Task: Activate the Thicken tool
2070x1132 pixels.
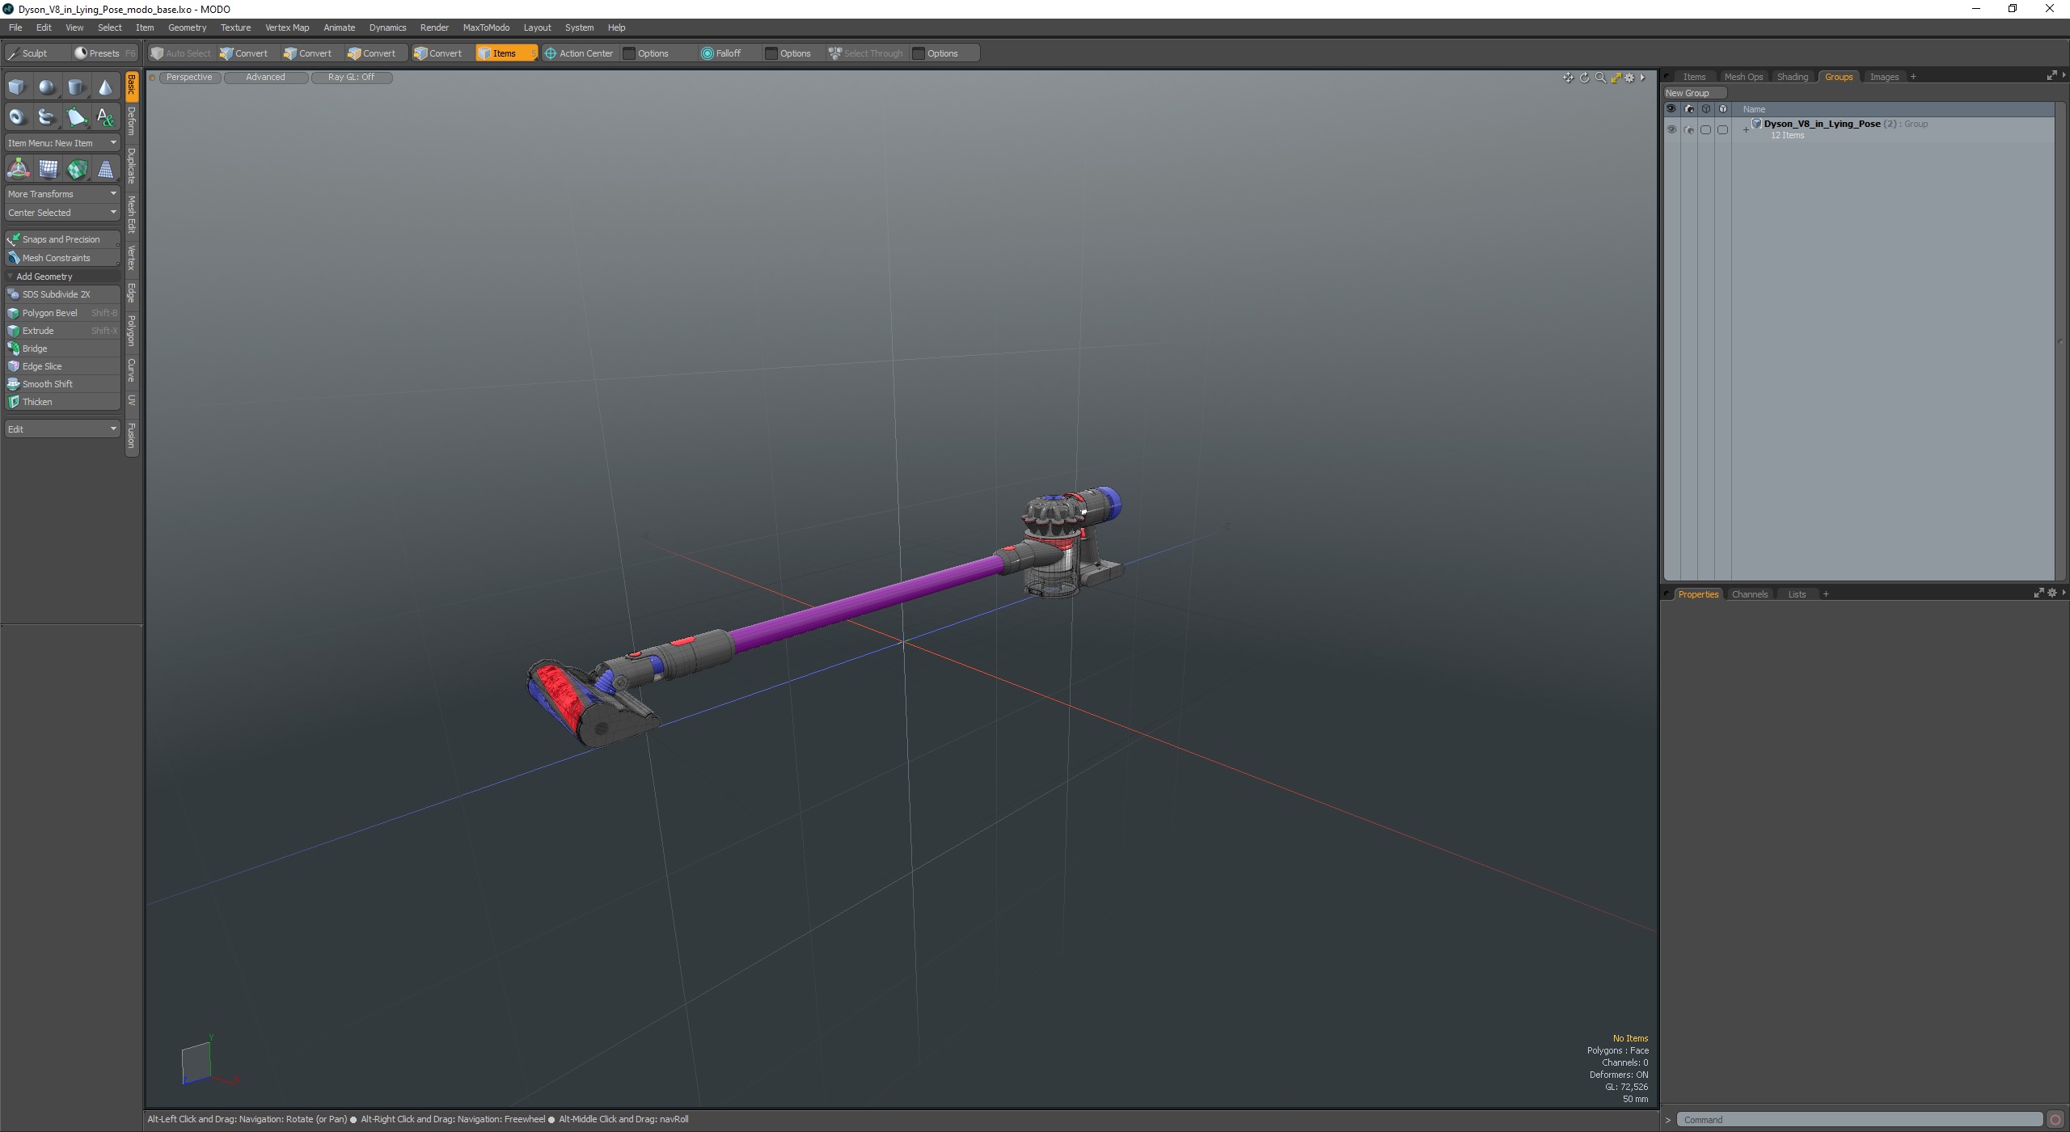Action: pos(62,402)
